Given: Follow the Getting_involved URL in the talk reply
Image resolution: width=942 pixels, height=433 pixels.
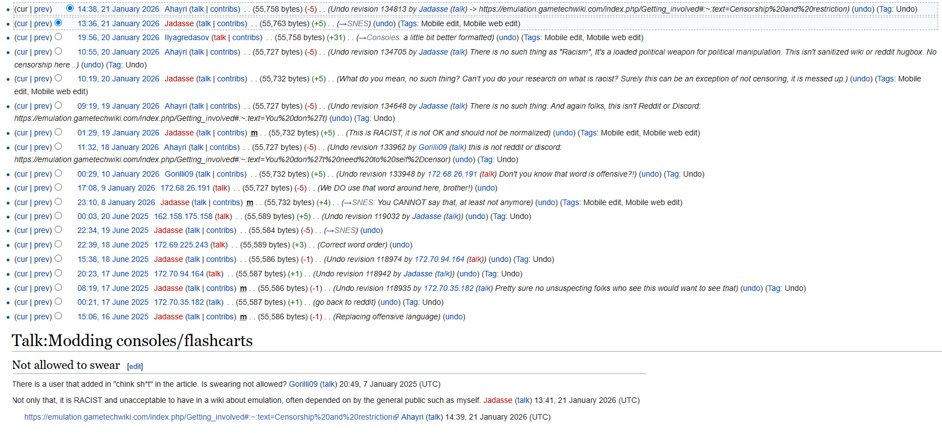Looking at the screenshot, I should point(209,417).
